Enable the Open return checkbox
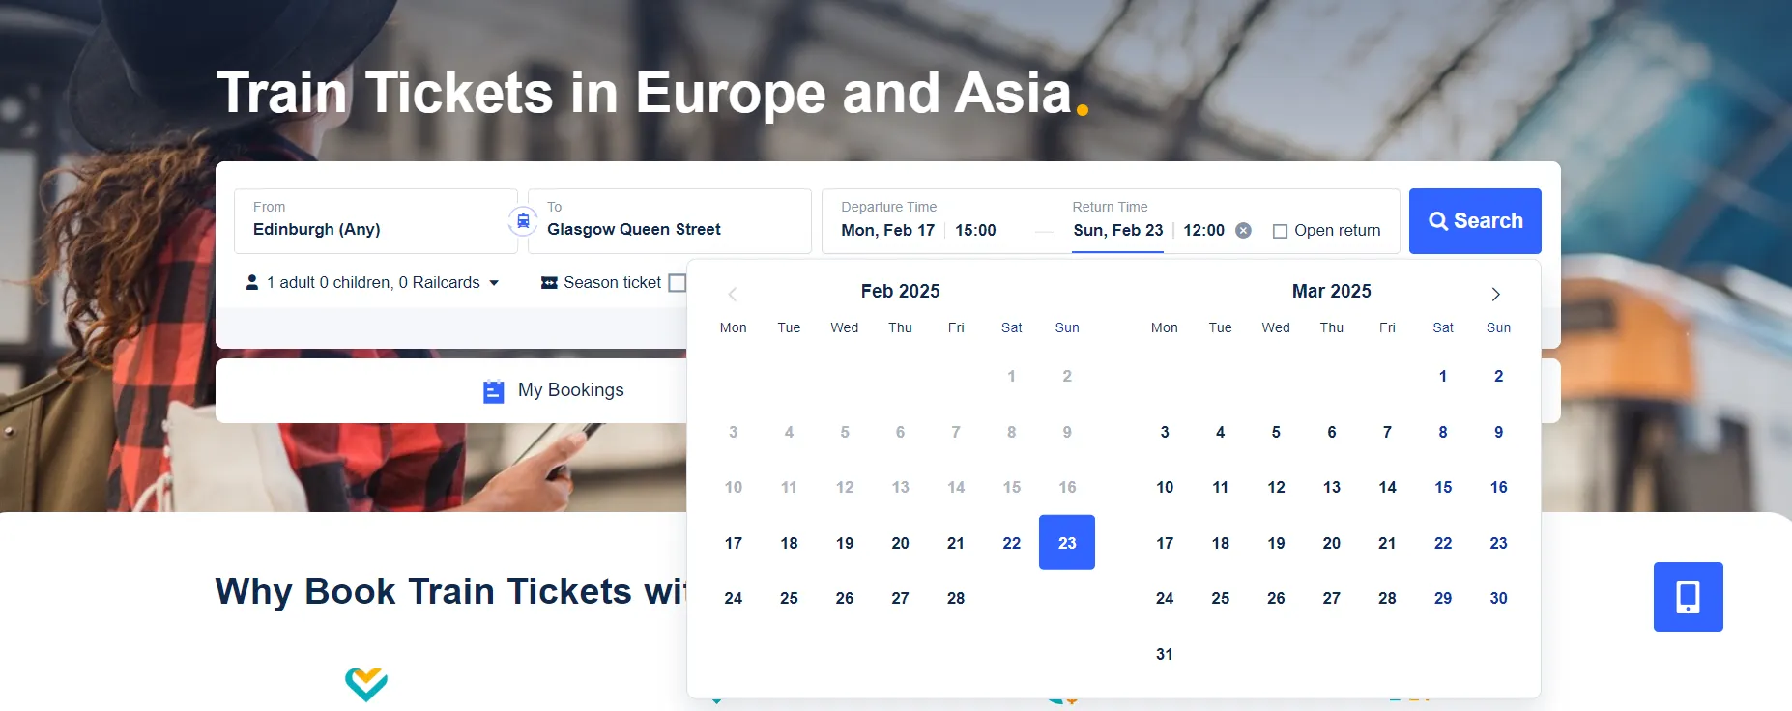The width and height of the screenshot is (1792, 711). click(1280, 231)
